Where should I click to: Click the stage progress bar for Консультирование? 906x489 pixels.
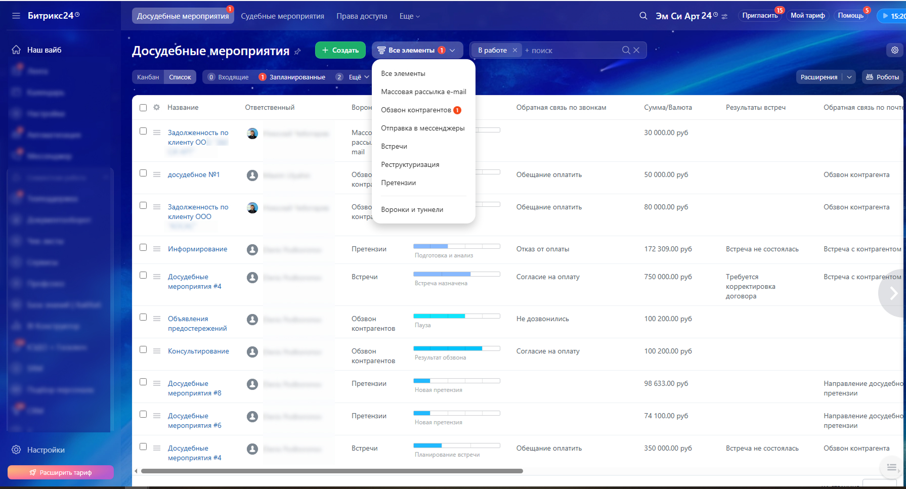[456, 348]
